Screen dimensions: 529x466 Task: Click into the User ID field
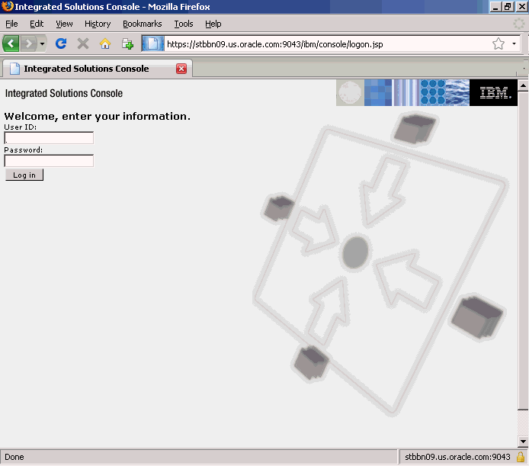[49, 138]
